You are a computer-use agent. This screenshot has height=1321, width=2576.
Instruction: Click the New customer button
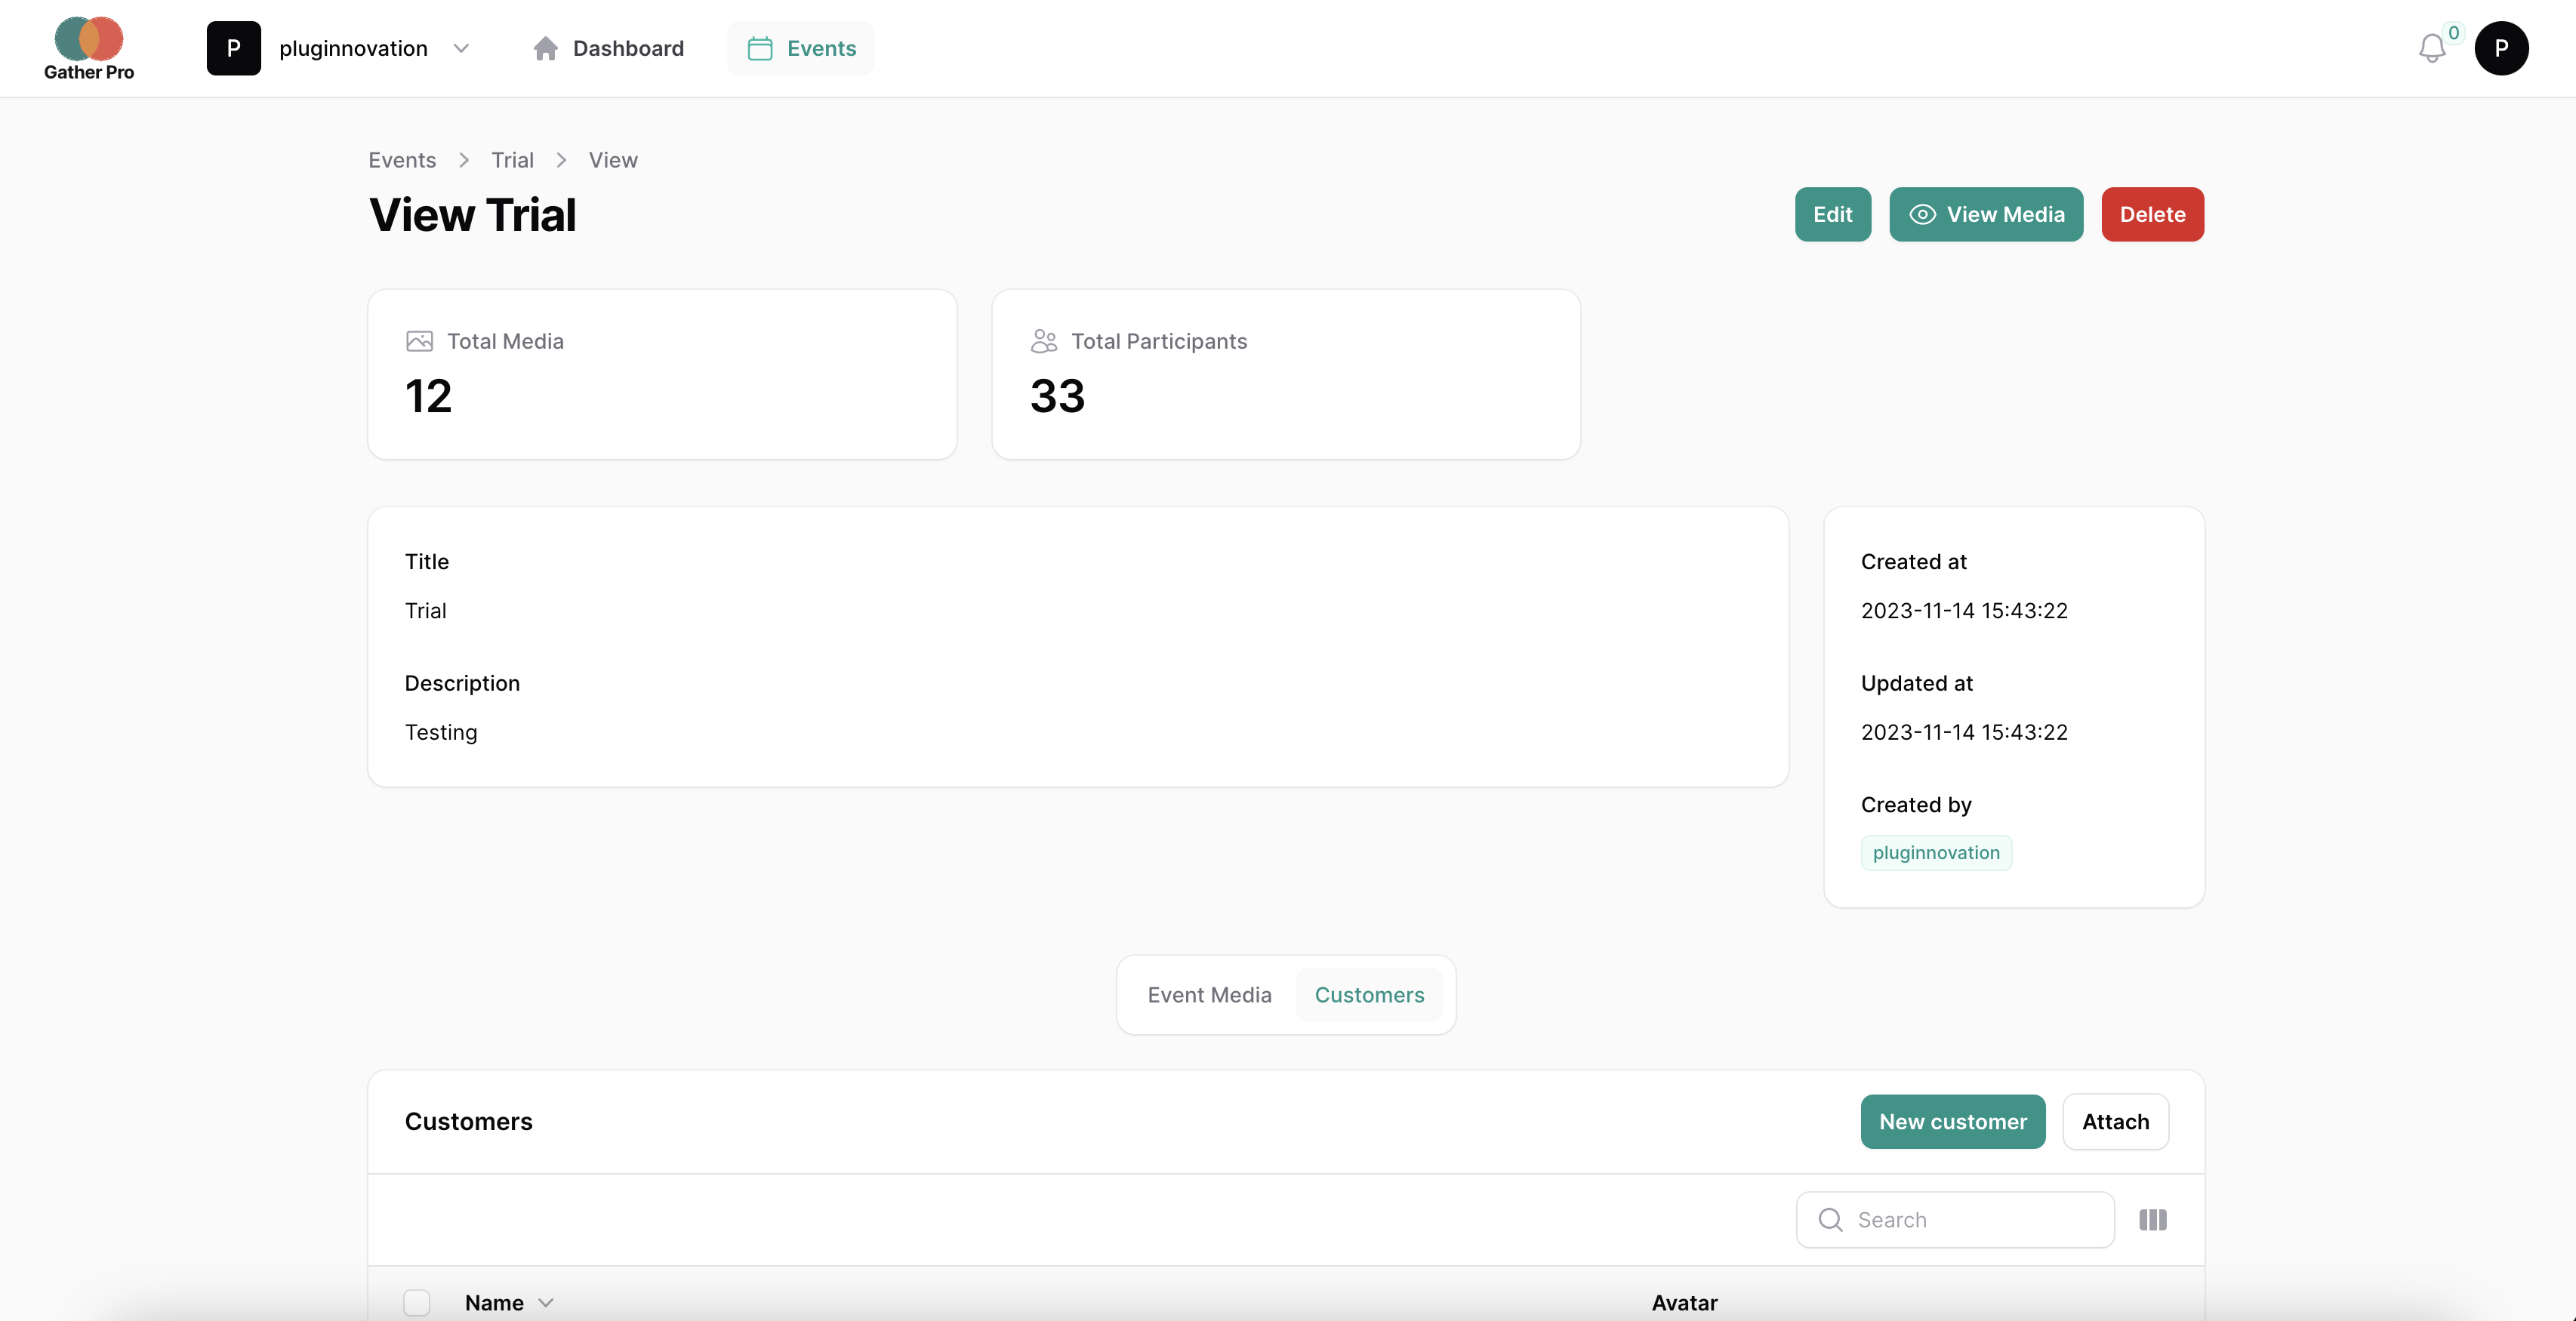click(x=1952, y=1121)
